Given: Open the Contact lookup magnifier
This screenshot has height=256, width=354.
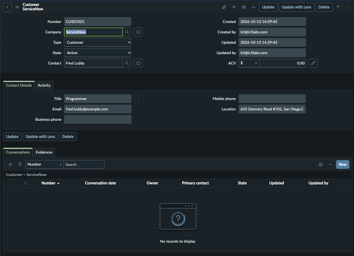Looking at the screenshot, I should pos(127,63).
